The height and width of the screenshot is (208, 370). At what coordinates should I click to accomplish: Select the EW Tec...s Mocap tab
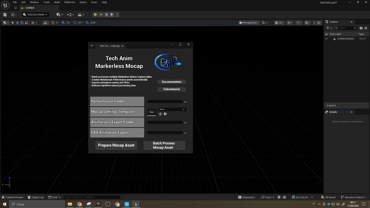point(110,46)
